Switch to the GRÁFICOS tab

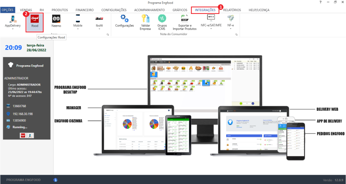180,10
